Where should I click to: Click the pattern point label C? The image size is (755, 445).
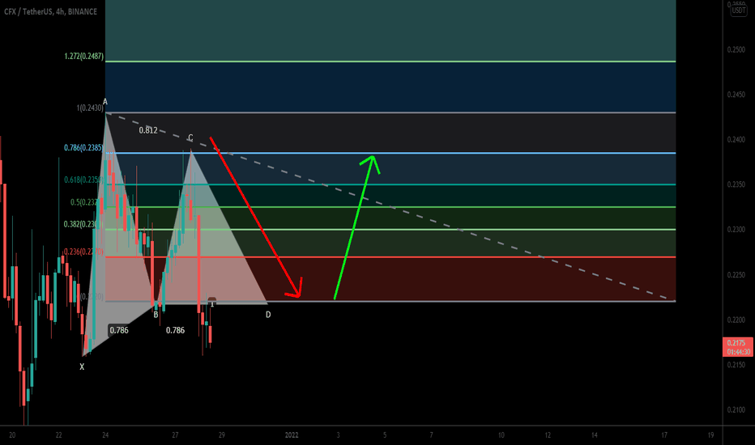(190, 138)
